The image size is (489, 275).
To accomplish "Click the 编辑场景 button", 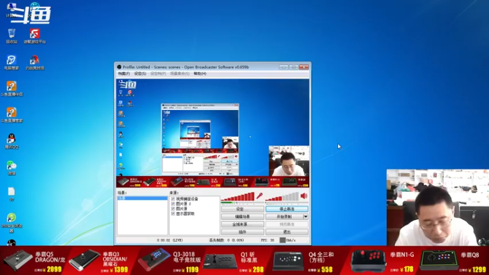I will 242,216.
